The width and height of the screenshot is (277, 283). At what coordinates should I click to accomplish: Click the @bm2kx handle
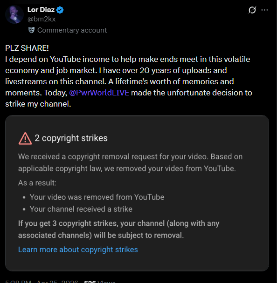coord(42,19)
